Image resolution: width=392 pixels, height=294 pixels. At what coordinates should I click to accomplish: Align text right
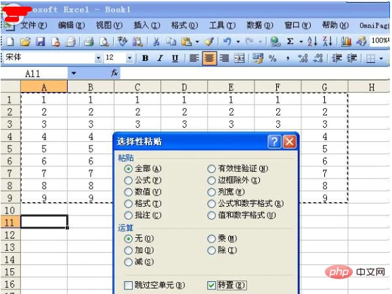point(224,58)
